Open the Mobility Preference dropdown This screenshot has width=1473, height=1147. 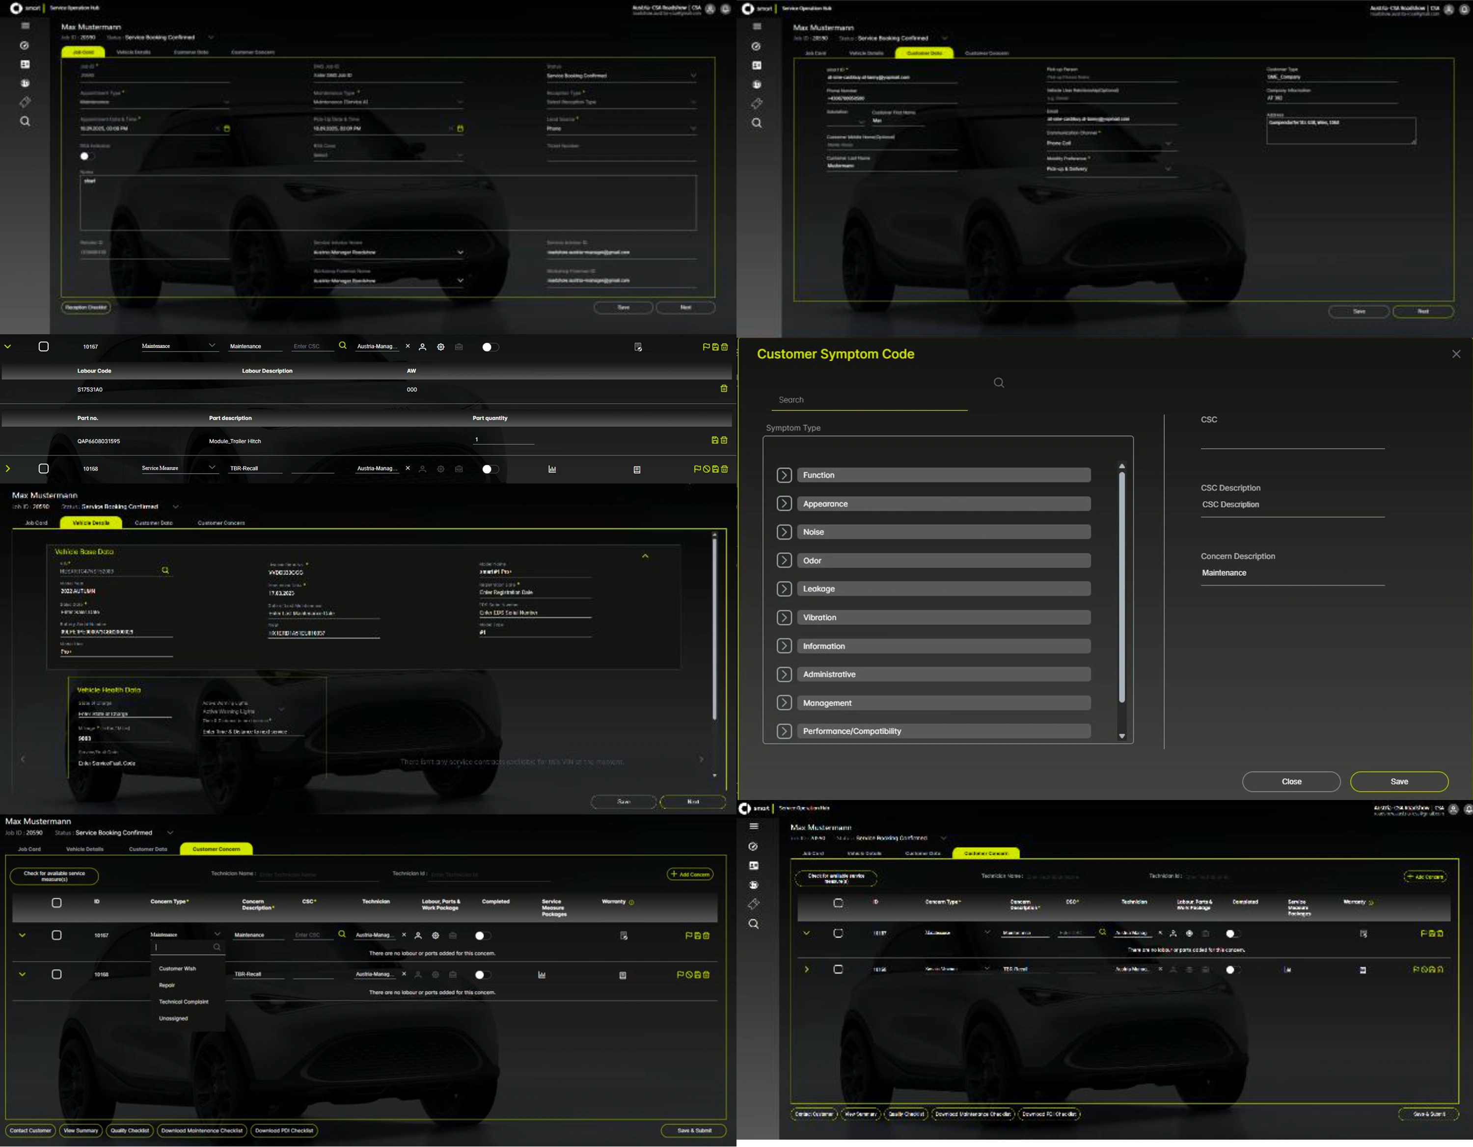pyautogui.click(x=1168, y=169)
